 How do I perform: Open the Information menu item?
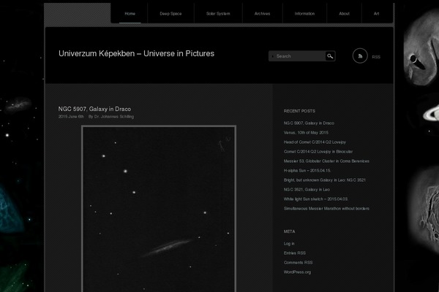point(304,13)
